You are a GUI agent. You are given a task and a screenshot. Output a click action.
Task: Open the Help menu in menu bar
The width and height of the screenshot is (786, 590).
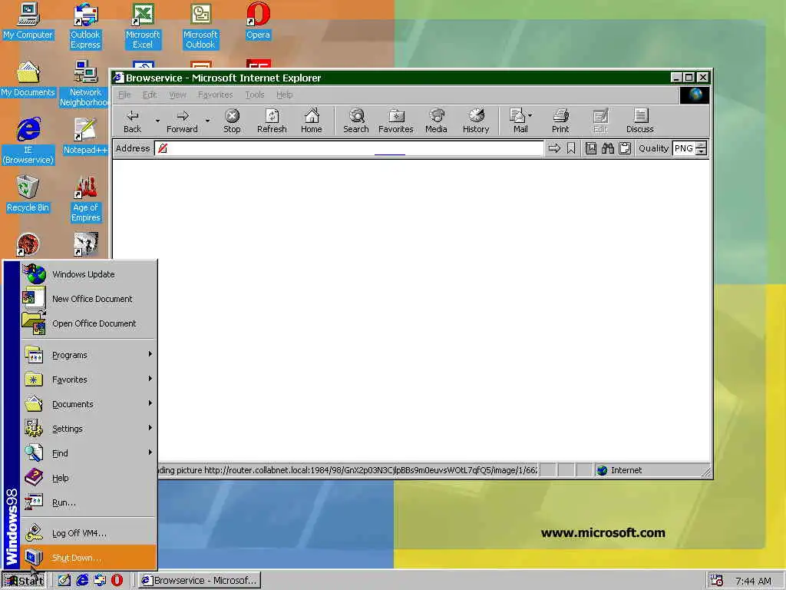[284, 94]
